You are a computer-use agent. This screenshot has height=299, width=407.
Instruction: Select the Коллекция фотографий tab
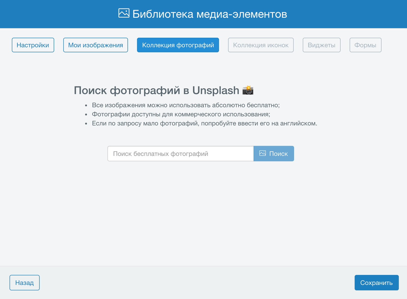[x=178, y=45]
